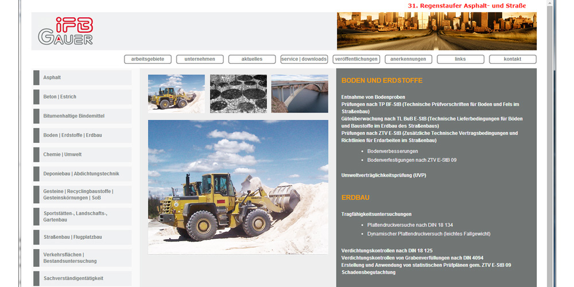Open Deponiebau | Abdichtungstechnik entry
The width and height of the screenshot is (574, 287).
click(x=82, y=174)
